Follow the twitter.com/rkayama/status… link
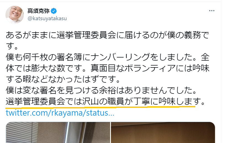 click(60, 113)
